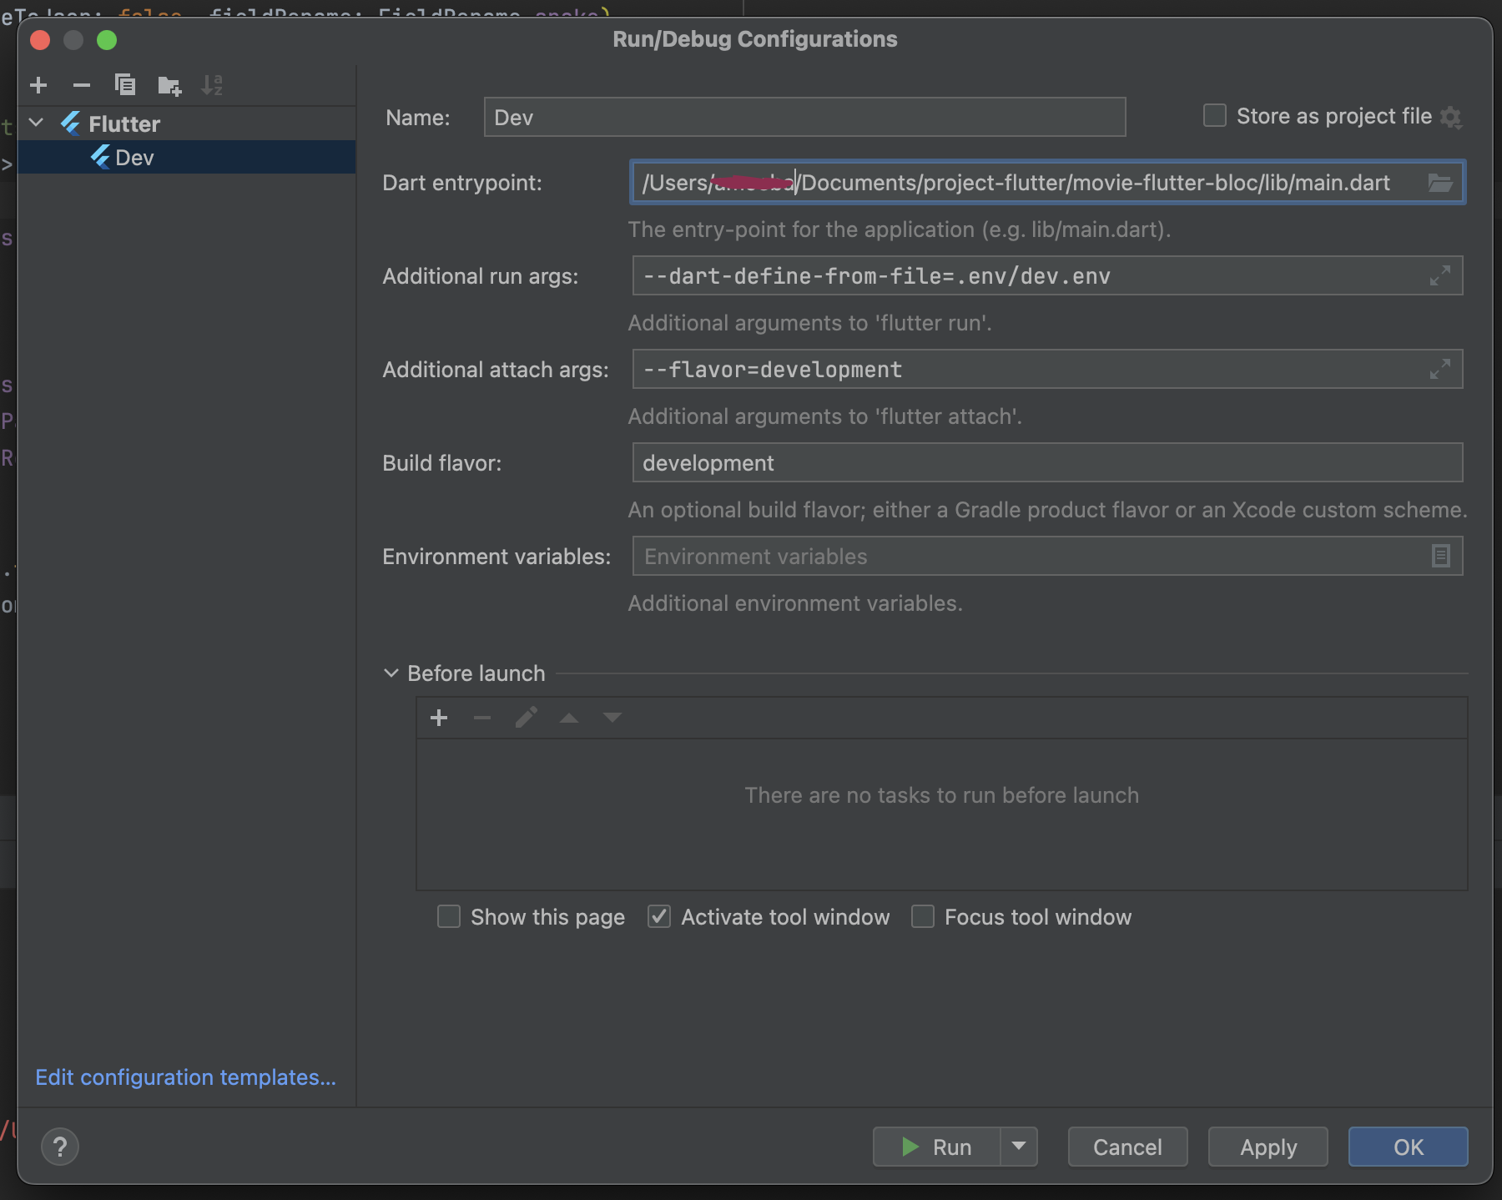Image resolution: width=1502 pixels, height=1200 pixels.
Task: Enable Focus tool window checkbox
Action: point(923,916)
